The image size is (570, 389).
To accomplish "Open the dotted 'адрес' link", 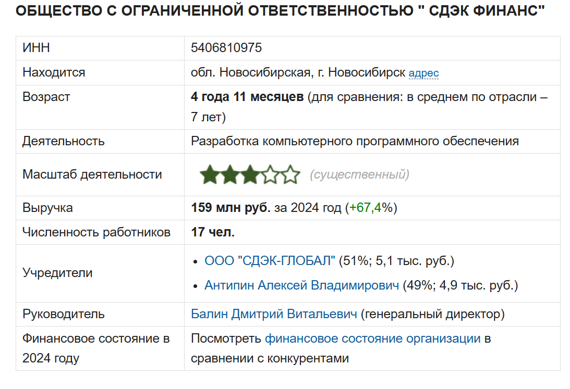I will [x=423, y=73].
